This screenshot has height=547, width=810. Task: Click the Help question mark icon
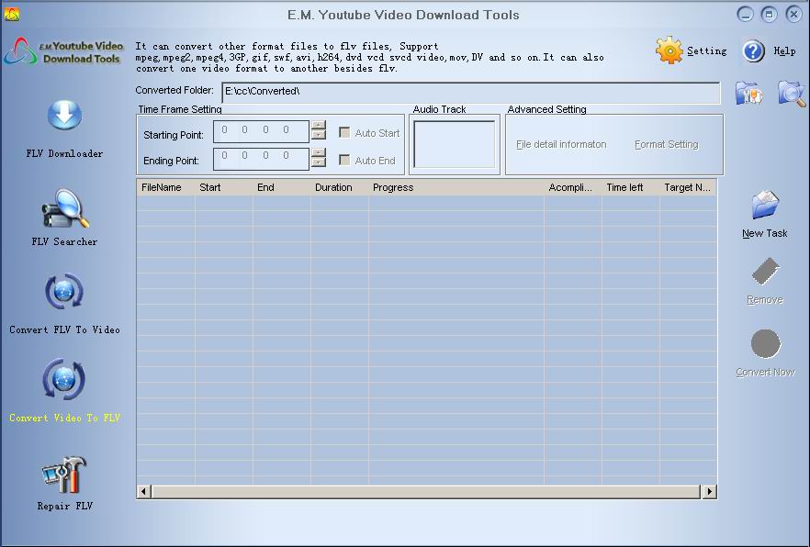[753, 51]
